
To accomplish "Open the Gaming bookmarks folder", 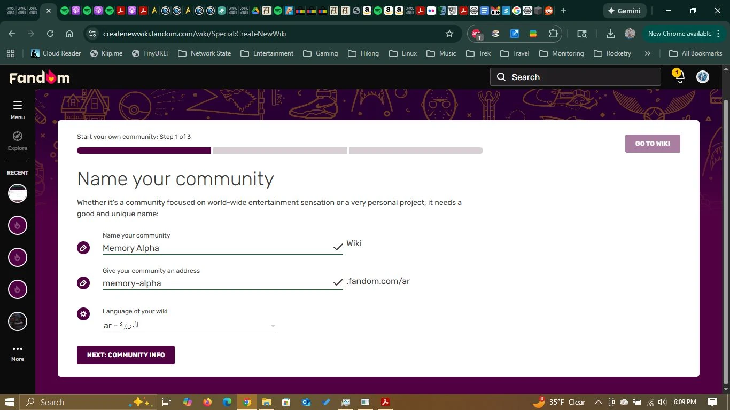I will tap(321, 53).
